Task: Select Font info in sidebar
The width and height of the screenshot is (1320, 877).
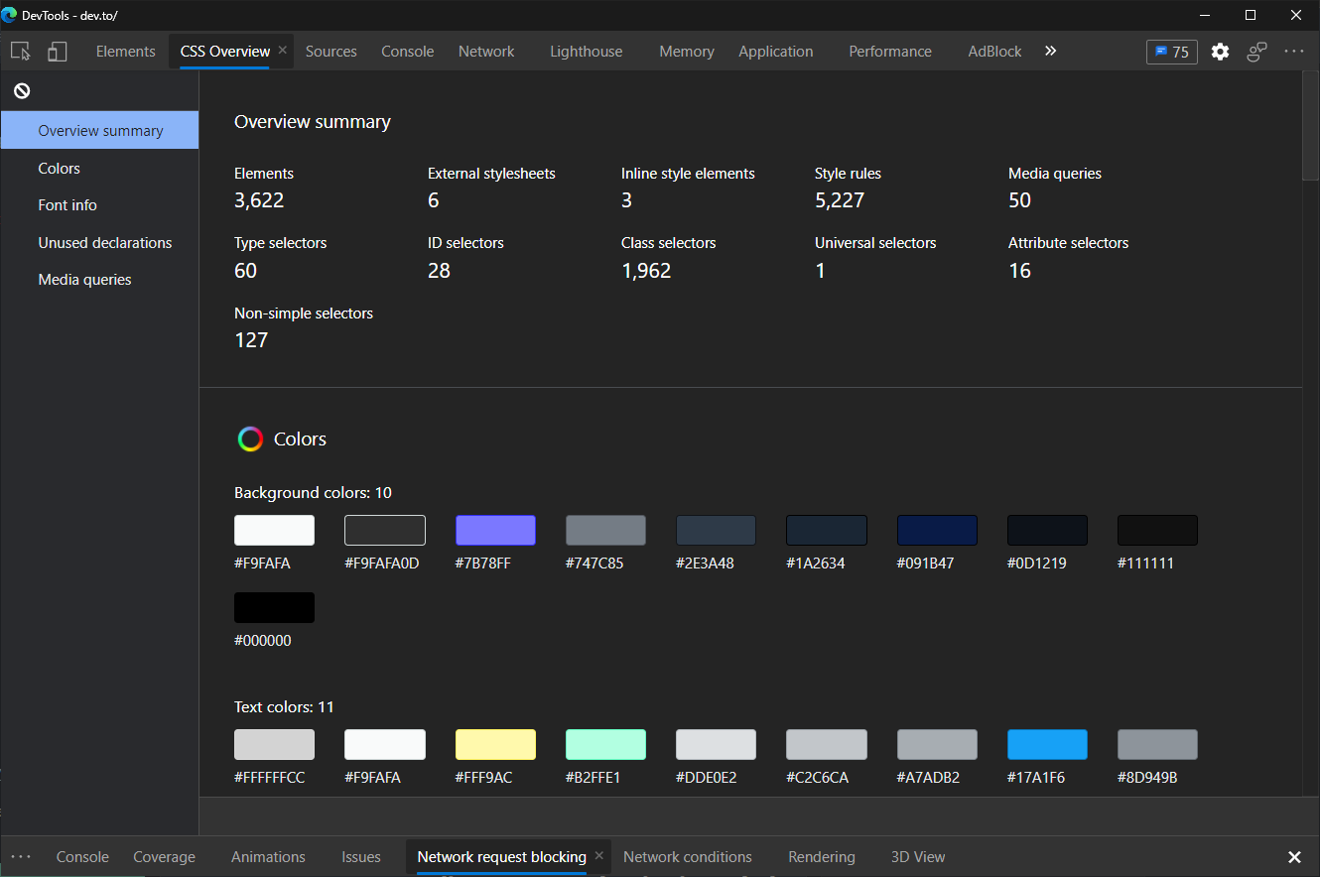Action: 100,204
